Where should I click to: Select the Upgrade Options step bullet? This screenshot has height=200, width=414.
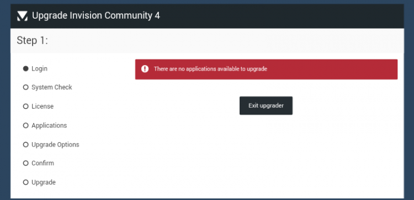[25, 145]
